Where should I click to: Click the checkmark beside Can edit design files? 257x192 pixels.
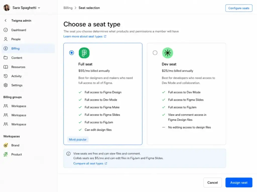tap(80, 130)
